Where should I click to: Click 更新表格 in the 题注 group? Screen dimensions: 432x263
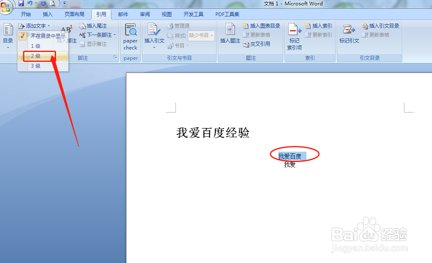[x=257, y=35]
